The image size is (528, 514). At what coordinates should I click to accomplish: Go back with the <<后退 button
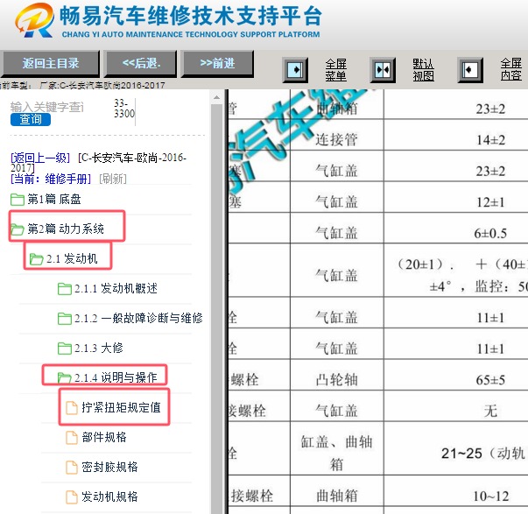click(141, 64)
